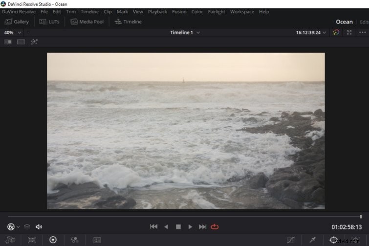The image size is (369, 246).
Task: Open the RGB Mixer palette icon
Action: click(x=75, y=240)
